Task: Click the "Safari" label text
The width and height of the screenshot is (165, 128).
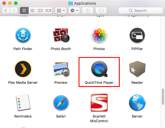Action: click(61, 116)
